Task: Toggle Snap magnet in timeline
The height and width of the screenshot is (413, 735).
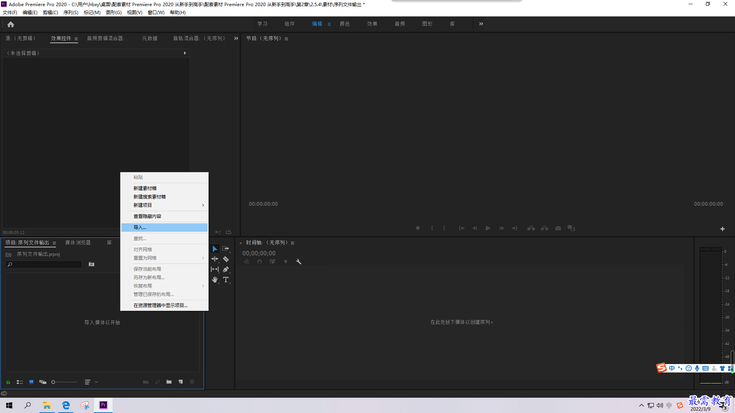Action: pyautogui.click(x=260, y=262)
